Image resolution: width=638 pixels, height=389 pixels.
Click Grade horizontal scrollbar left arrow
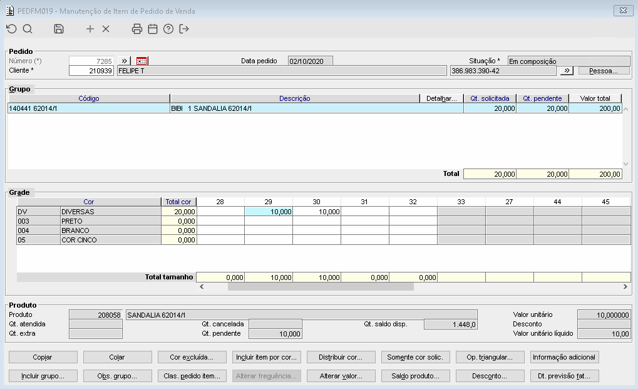tap(202, 287)
